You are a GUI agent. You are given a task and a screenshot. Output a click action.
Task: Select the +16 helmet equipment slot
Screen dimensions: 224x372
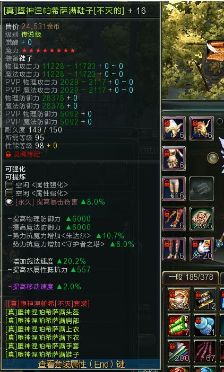(x=174, y=128)
